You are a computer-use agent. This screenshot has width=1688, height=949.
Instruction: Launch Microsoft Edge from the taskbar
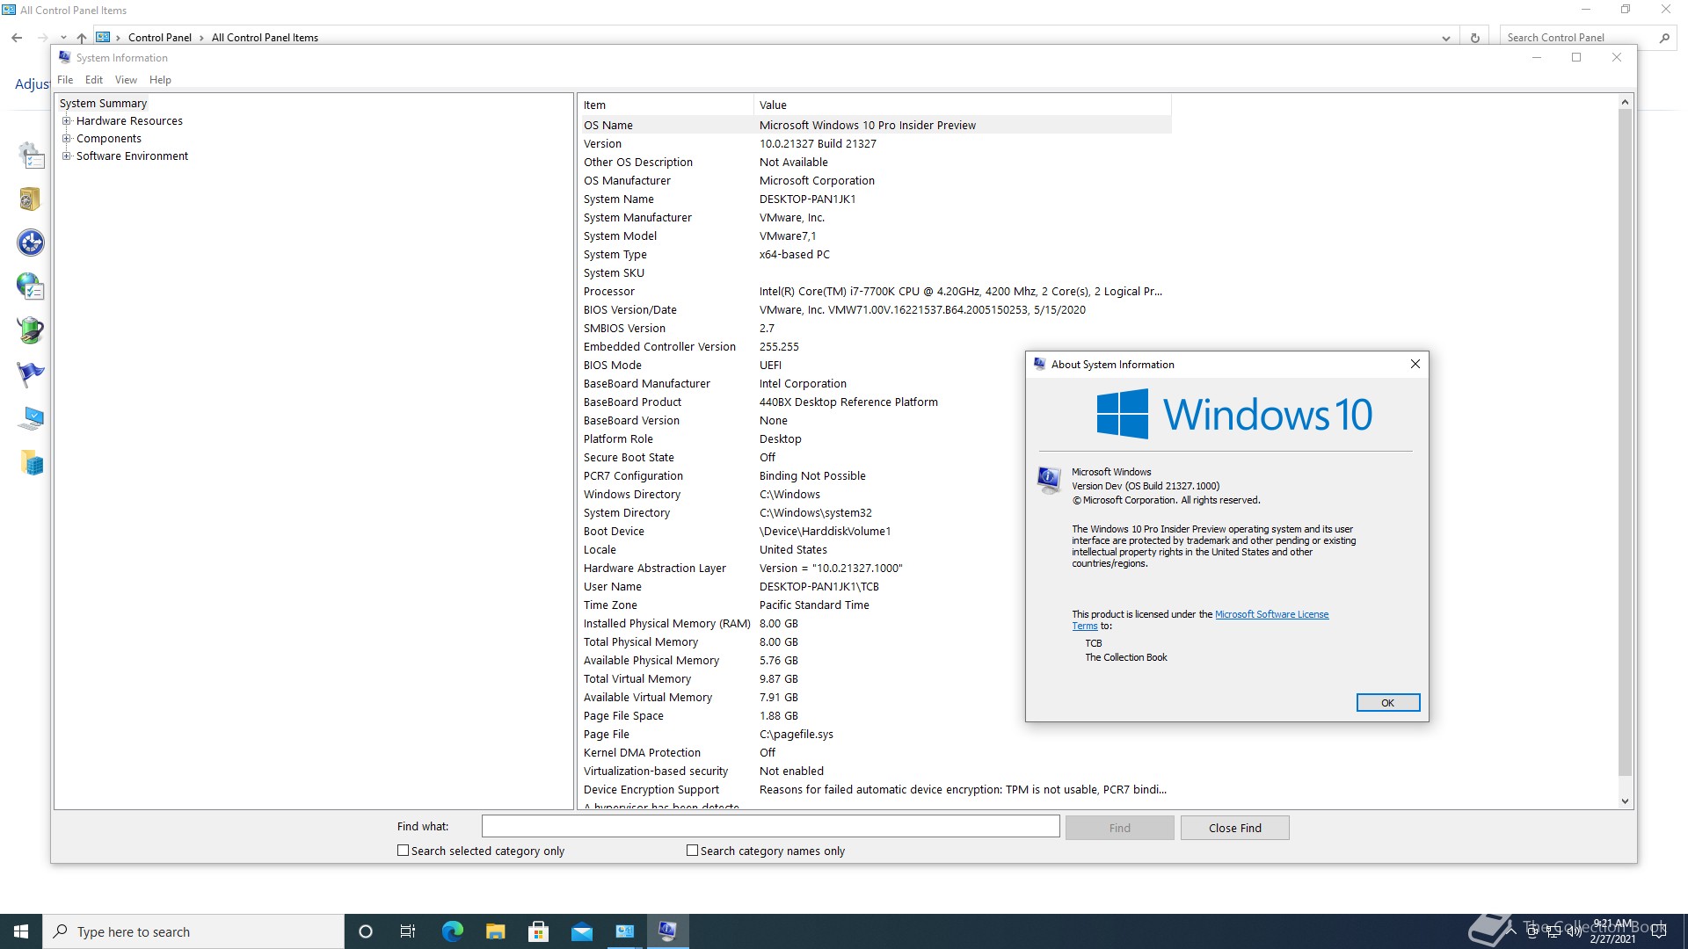coord(452,931)
